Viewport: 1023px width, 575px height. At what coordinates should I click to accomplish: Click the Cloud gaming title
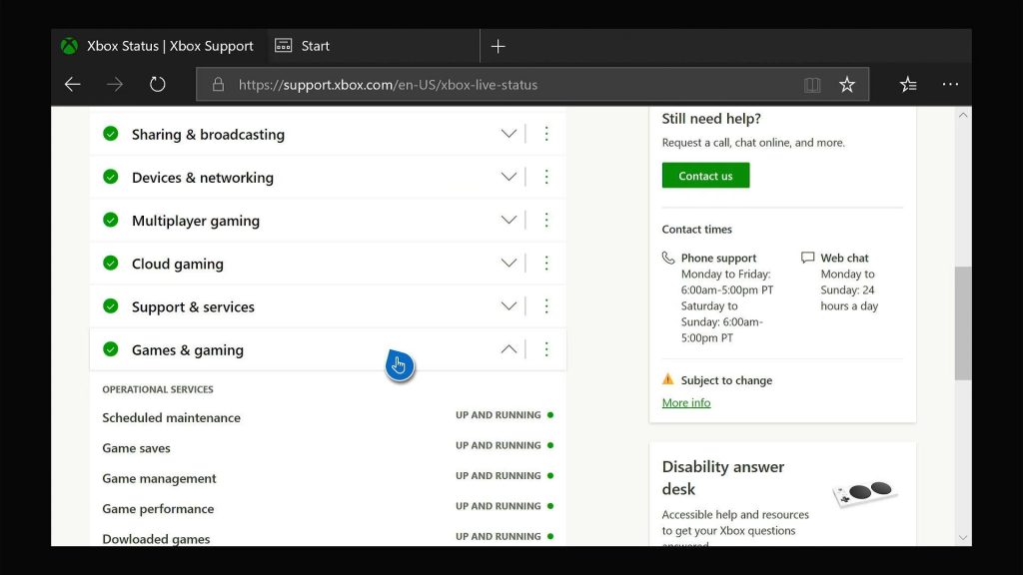(x=178, y=264)
